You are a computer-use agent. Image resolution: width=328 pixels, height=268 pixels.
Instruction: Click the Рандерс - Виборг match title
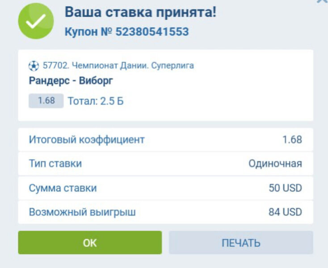71,81
